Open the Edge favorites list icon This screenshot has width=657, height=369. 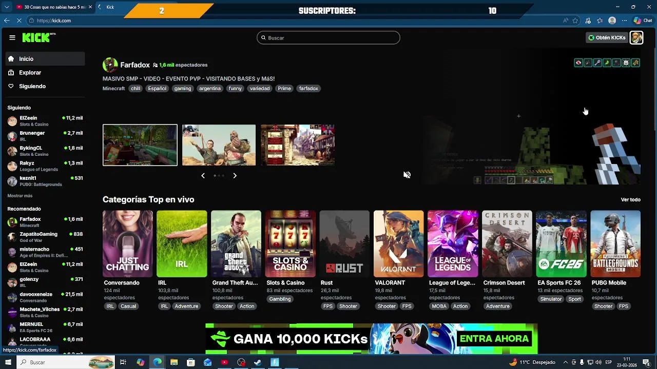click(600, 20)
